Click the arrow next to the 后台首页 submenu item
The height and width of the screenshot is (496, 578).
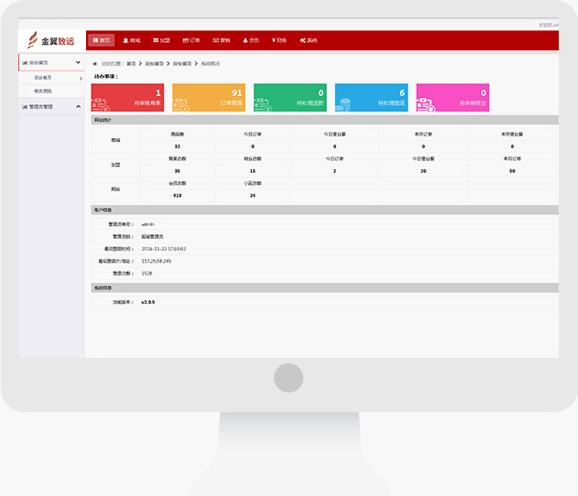click(x=80, y=79)
